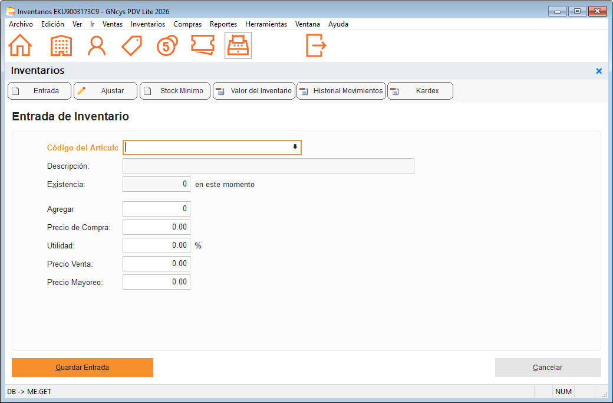Image resolution: width=613 pixels, height=403 pixels.
Task: Click the Precio Venta field
Action: 156,264
